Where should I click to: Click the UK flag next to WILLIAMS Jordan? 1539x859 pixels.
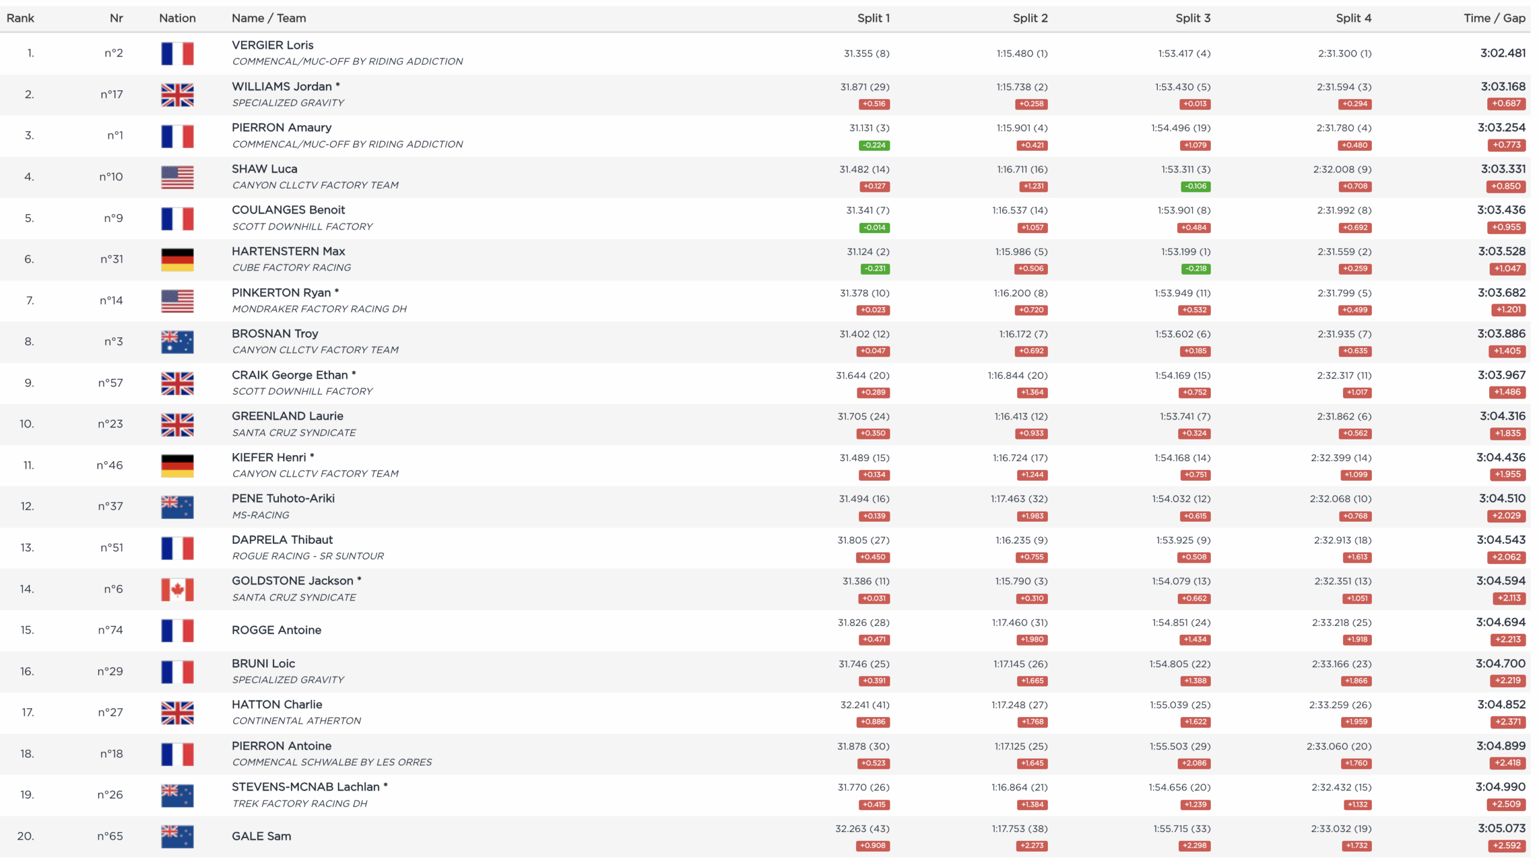(177, 95)
